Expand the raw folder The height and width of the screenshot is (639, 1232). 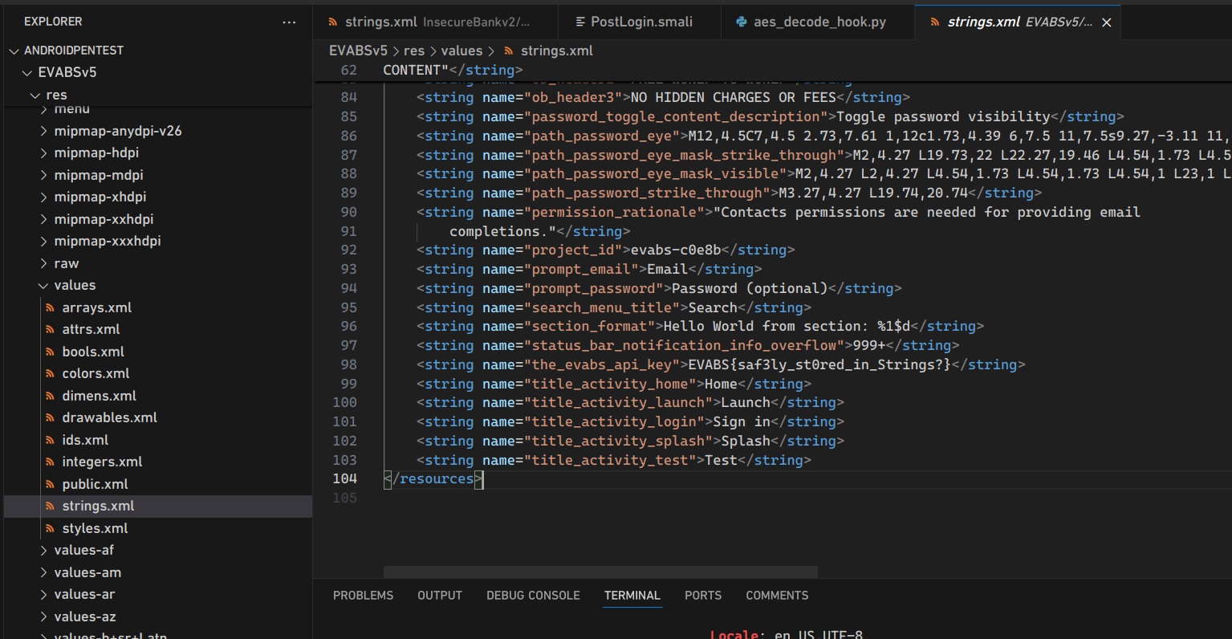[x=43, y=263]
